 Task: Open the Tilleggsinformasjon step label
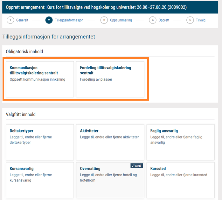(69, 20)
